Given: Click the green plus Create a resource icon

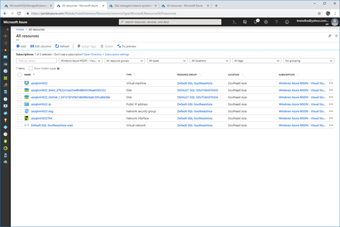Looking at the screenshot, I should (5, 36).
